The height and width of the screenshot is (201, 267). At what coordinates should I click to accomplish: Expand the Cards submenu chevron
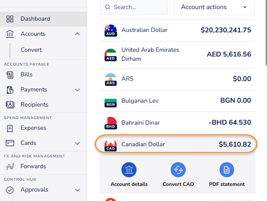(x=77, y=143)
